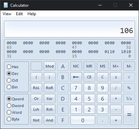This screenshot has height=129, width=139.
Task: Click the square root button
Action: point(129,77)
